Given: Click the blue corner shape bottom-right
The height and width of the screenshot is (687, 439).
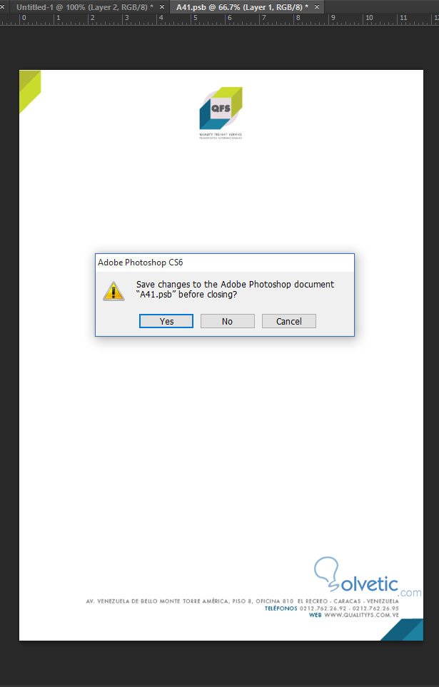Looking at the screenshot, I should pos(402,629).
